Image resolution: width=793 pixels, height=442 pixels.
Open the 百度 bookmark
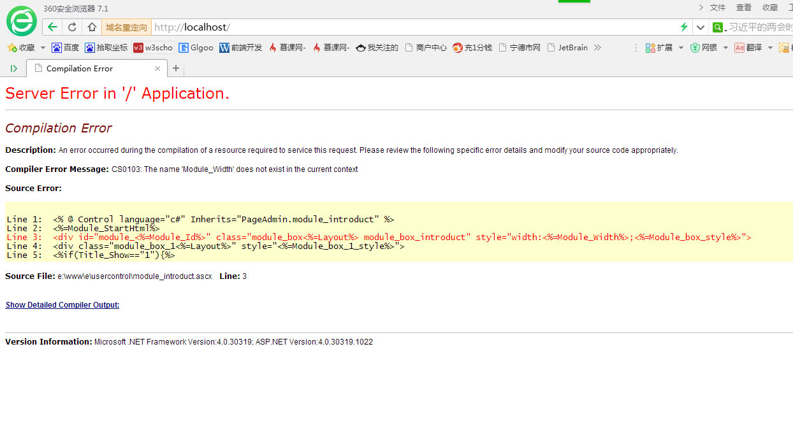click(x=66, y=48)
